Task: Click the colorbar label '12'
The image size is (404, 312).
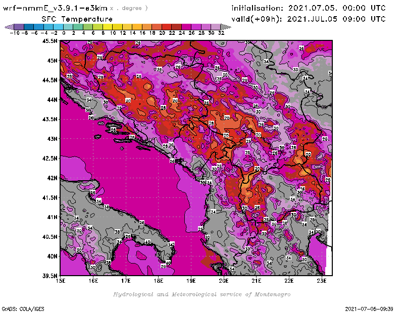Action: click(x=123, y=33)
